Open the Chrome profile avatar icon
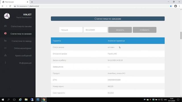This screenshot has height=102, width=182. point(175,6)
